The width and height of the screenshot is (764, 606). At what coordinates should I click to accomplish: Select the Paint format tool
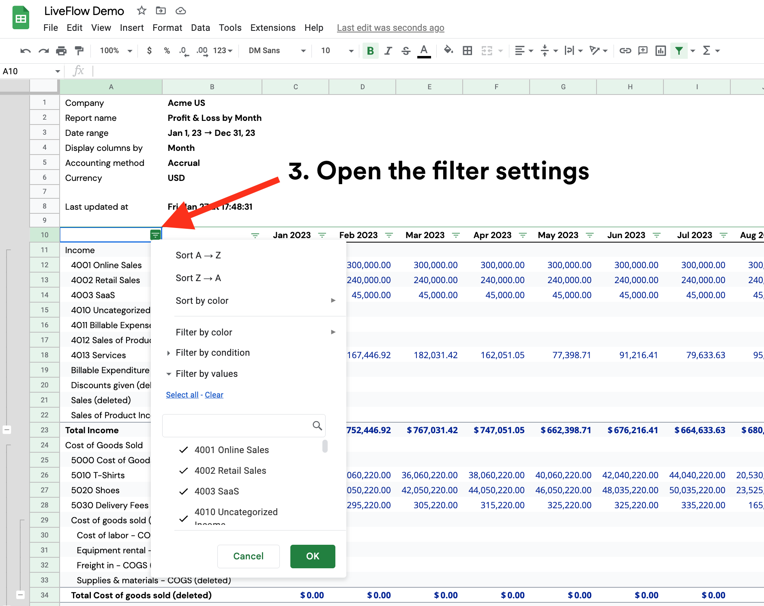[79, 51]
